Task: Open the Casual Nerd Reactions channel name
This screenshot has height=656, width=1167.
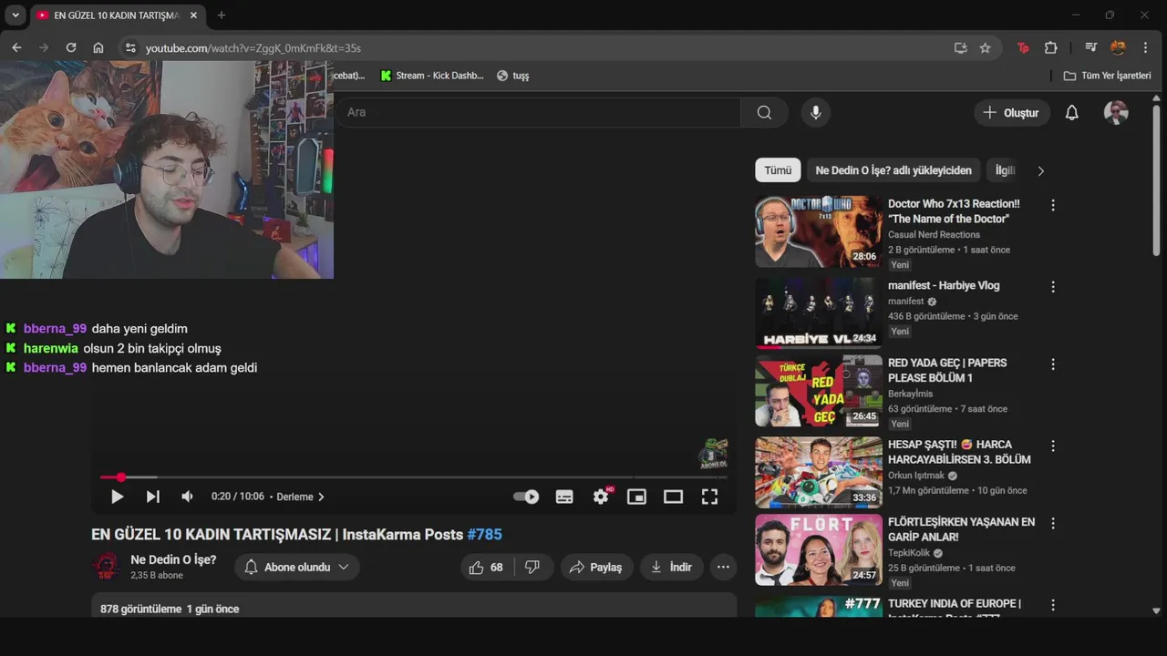Action: pos(934,235)
